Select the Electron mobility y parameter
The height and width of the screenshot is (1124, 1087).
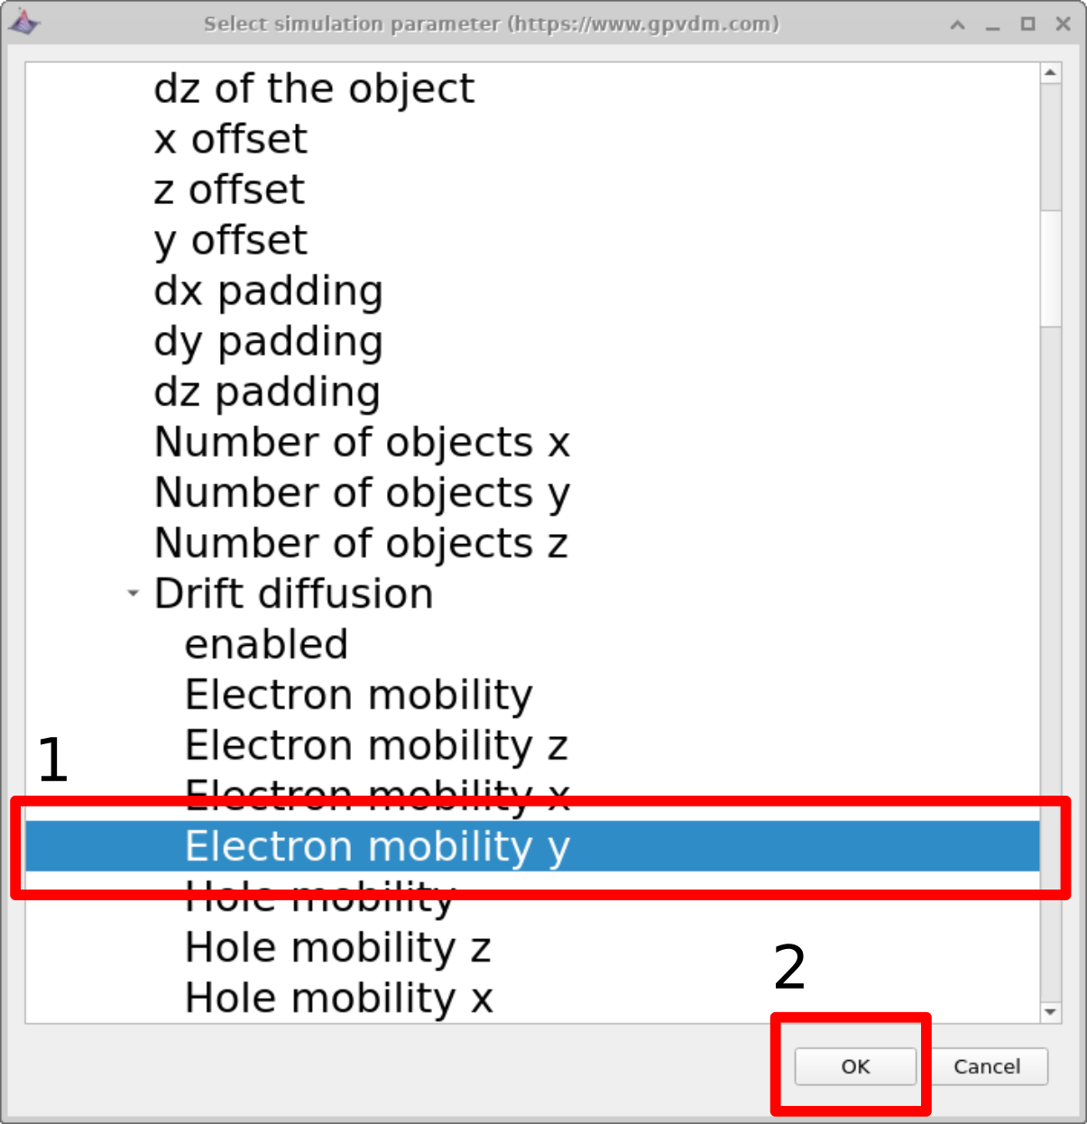point(376,846)
